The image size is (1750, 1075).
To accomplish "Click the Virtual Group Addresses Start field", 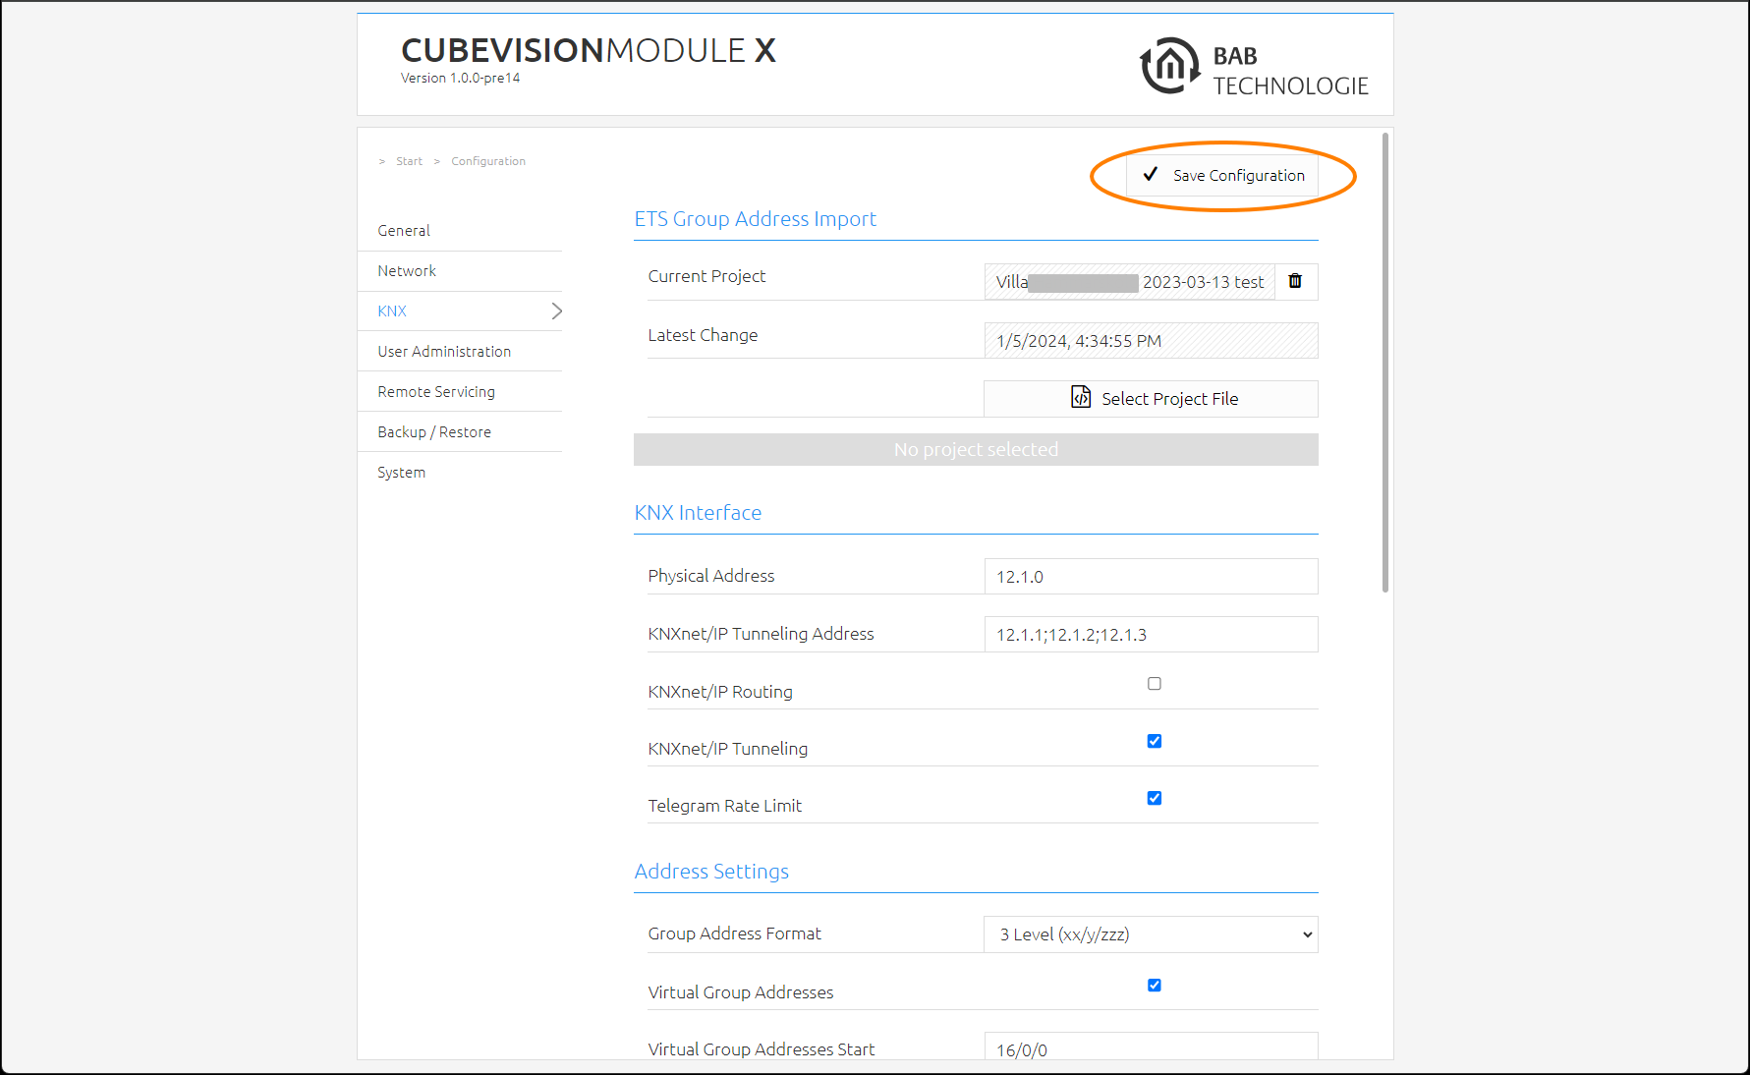I will [x=1151, y=1047].
